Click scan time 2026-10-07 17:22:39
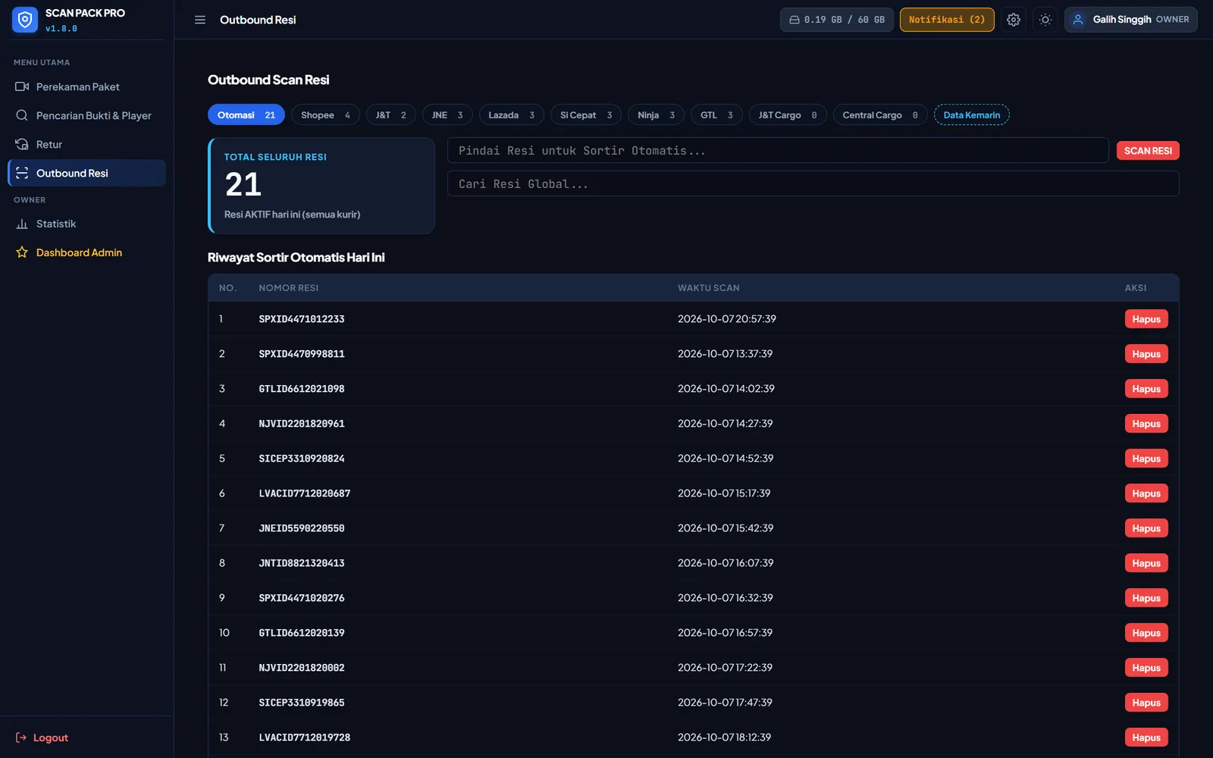 (725, 668)
